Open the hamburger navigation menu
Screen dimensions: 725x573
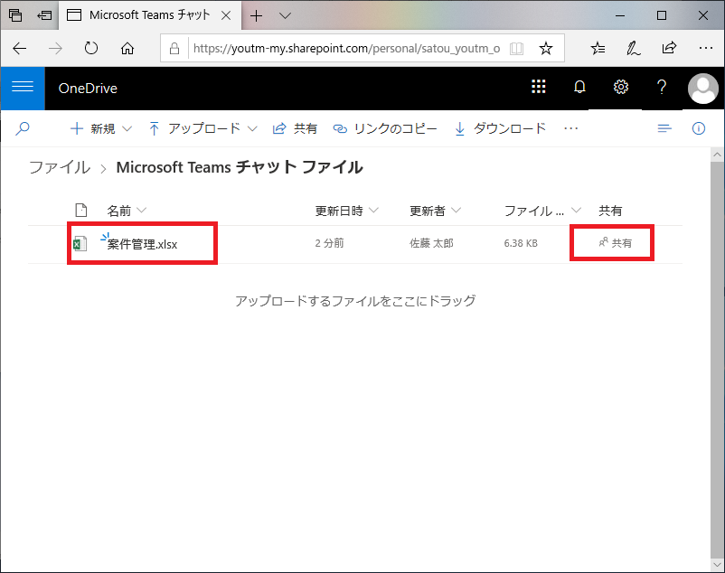click(x=23, y=87)
